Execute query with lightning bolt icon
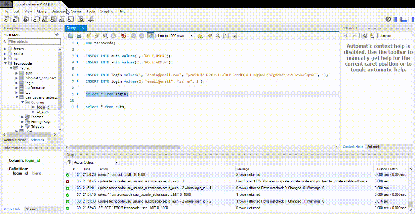 [x=89, y=36]
